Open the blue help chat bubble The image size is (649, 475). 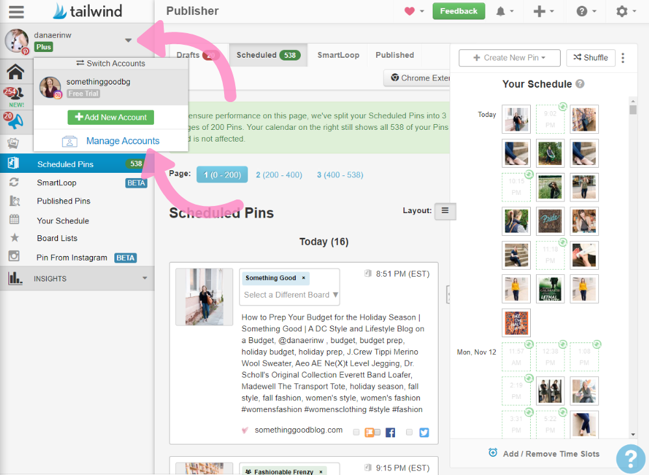click(630, 459)
